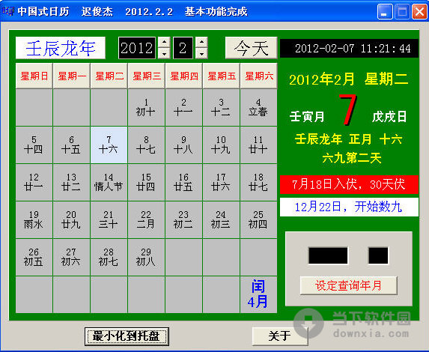Viewport: 429px width, 352px height.
Task: Select day 13 廿二 in the calendar
Action: [x=71, y=183]
